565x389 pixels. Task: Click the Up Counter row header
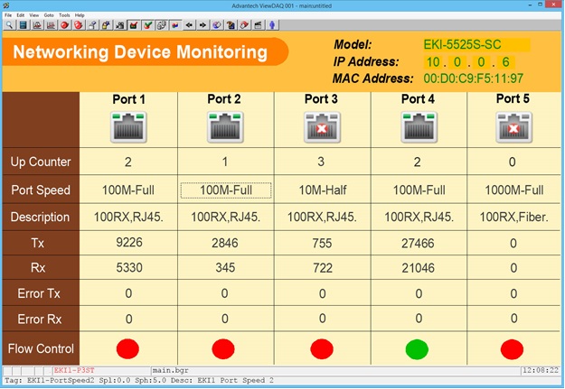[x=41, y=162]
